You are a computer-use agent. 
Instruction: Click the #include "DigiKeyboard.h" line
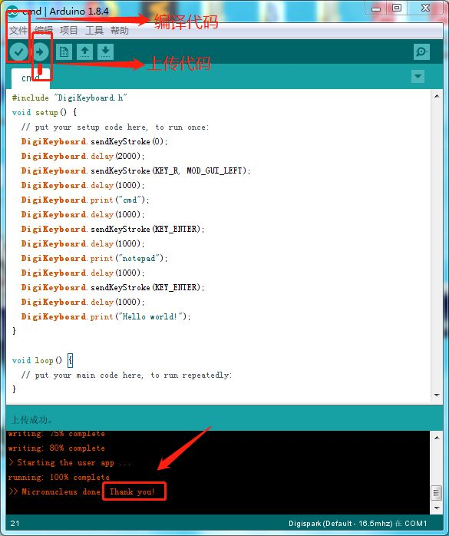coord(69,98)
